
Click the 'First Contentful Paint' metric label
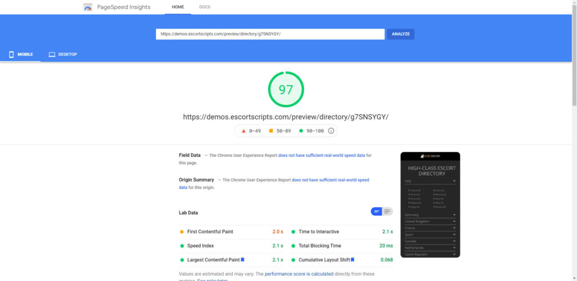point(210,232)
